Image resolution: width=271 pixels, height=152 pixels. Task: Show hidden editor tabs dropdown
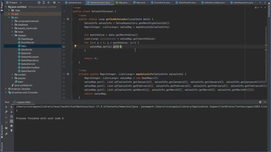[x=260, y=3]
